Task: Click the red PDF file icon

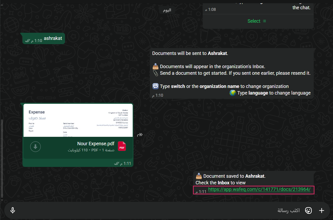Action: click(122, 147)
